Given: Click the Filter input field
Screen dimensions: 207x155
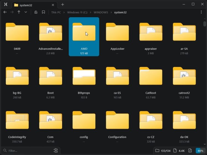Looking at the screenshot, I should tap(28, 151).
